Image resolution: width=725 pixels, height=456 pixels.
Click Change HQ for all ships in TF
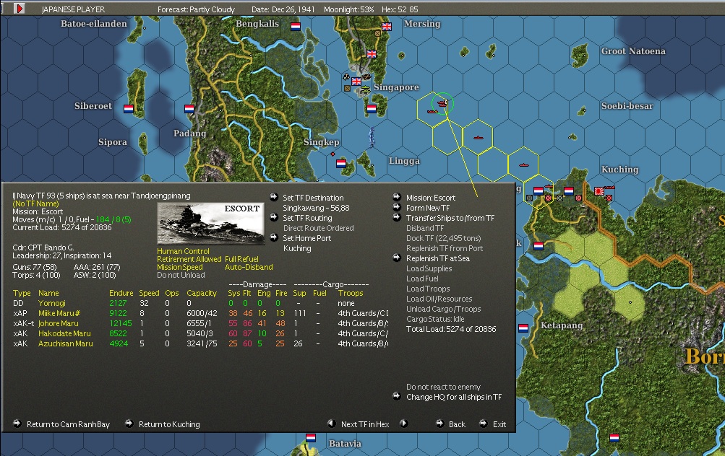[454, 397]
